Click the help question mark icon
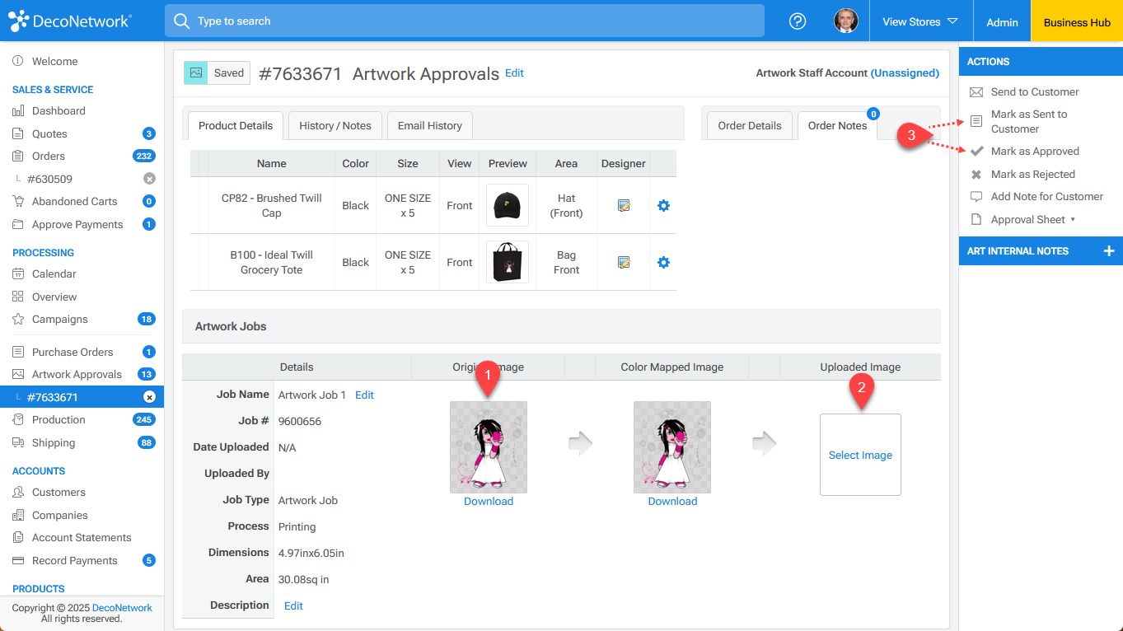 (797, 21)
